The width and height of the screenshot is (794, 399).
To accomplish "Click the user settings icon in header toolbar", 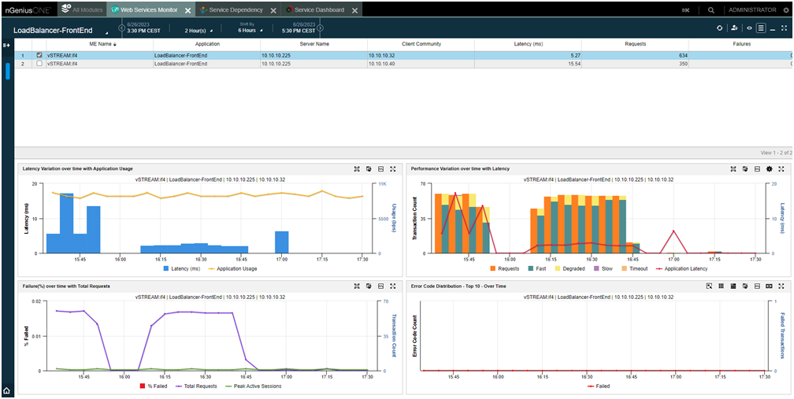I will click(734, 28).
